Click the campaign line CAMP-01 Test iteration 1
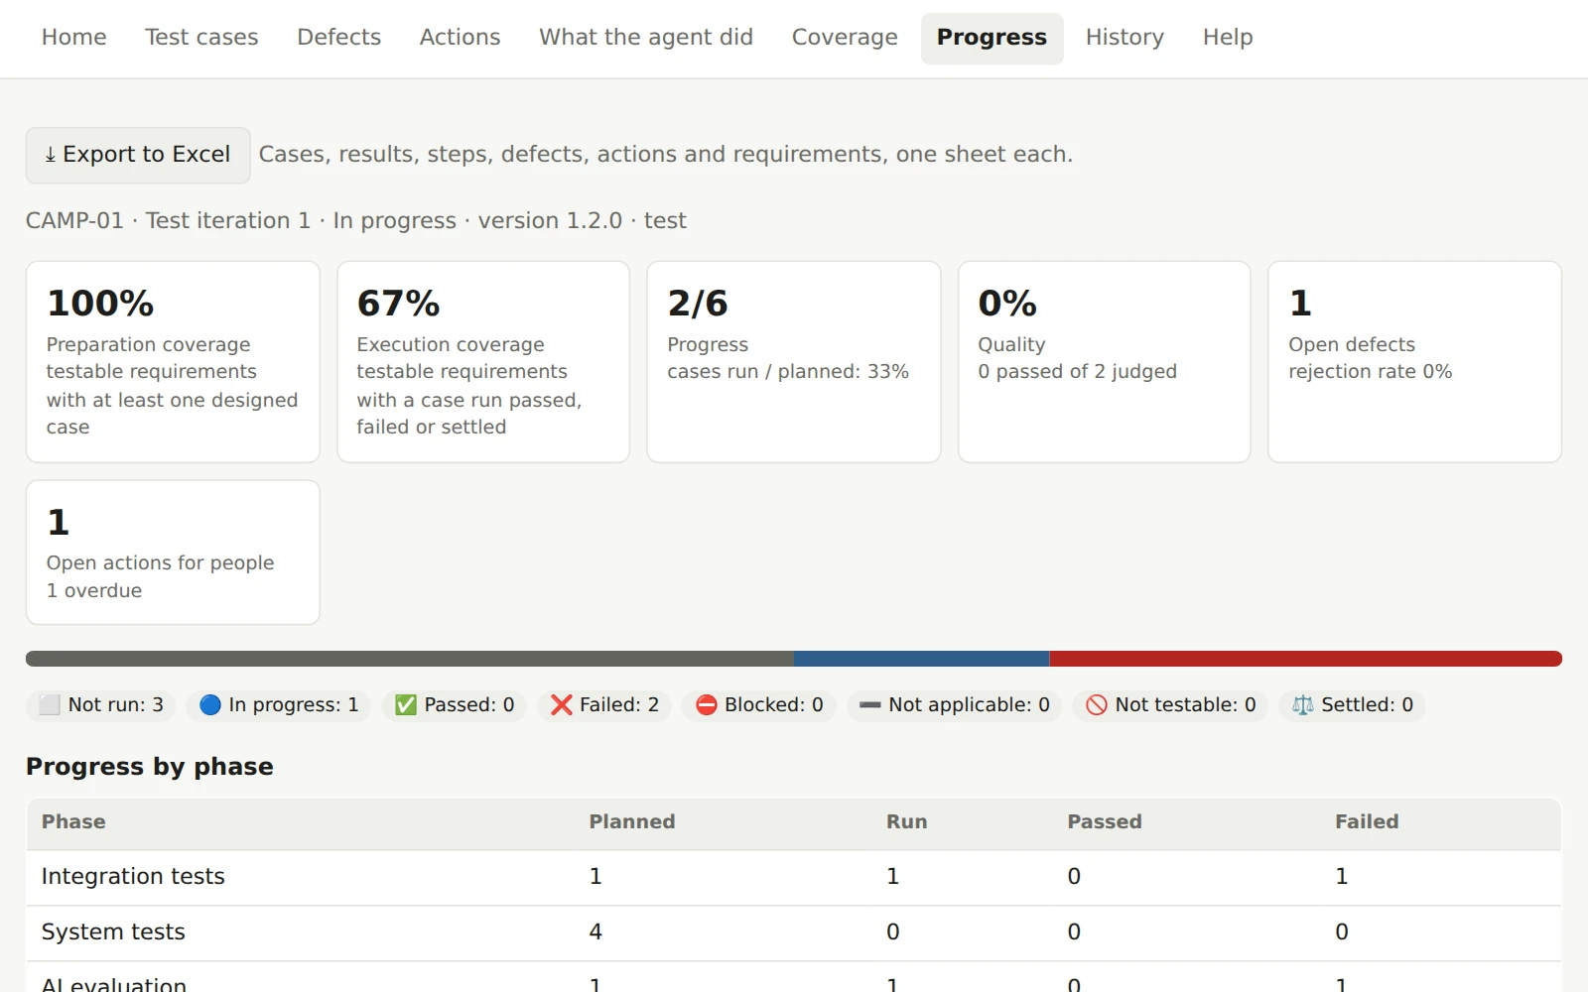Viewport: 1588px width, 992px height. [355, 221]
